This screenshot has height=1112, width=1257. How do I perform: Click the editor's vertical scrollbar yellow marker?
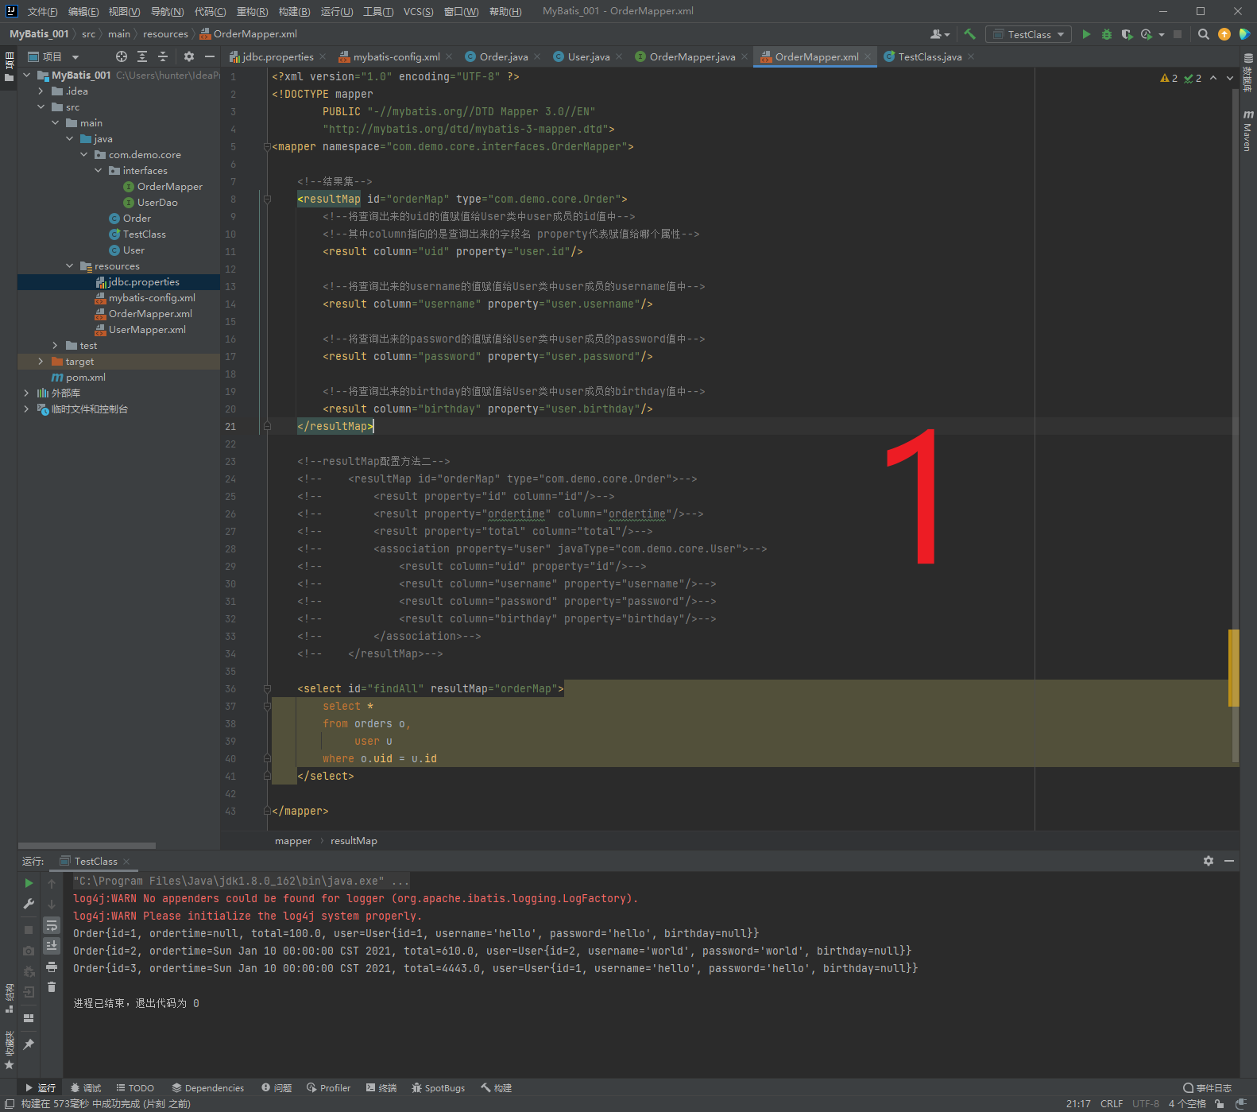coord(1233,668)
